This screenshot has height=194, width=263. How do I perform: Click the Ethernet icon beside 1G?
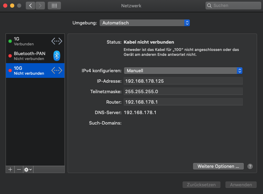coord(57,41)
